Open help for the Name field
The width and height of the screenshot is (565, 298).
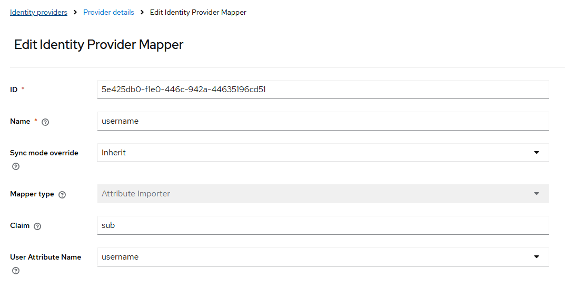[45, 122]
